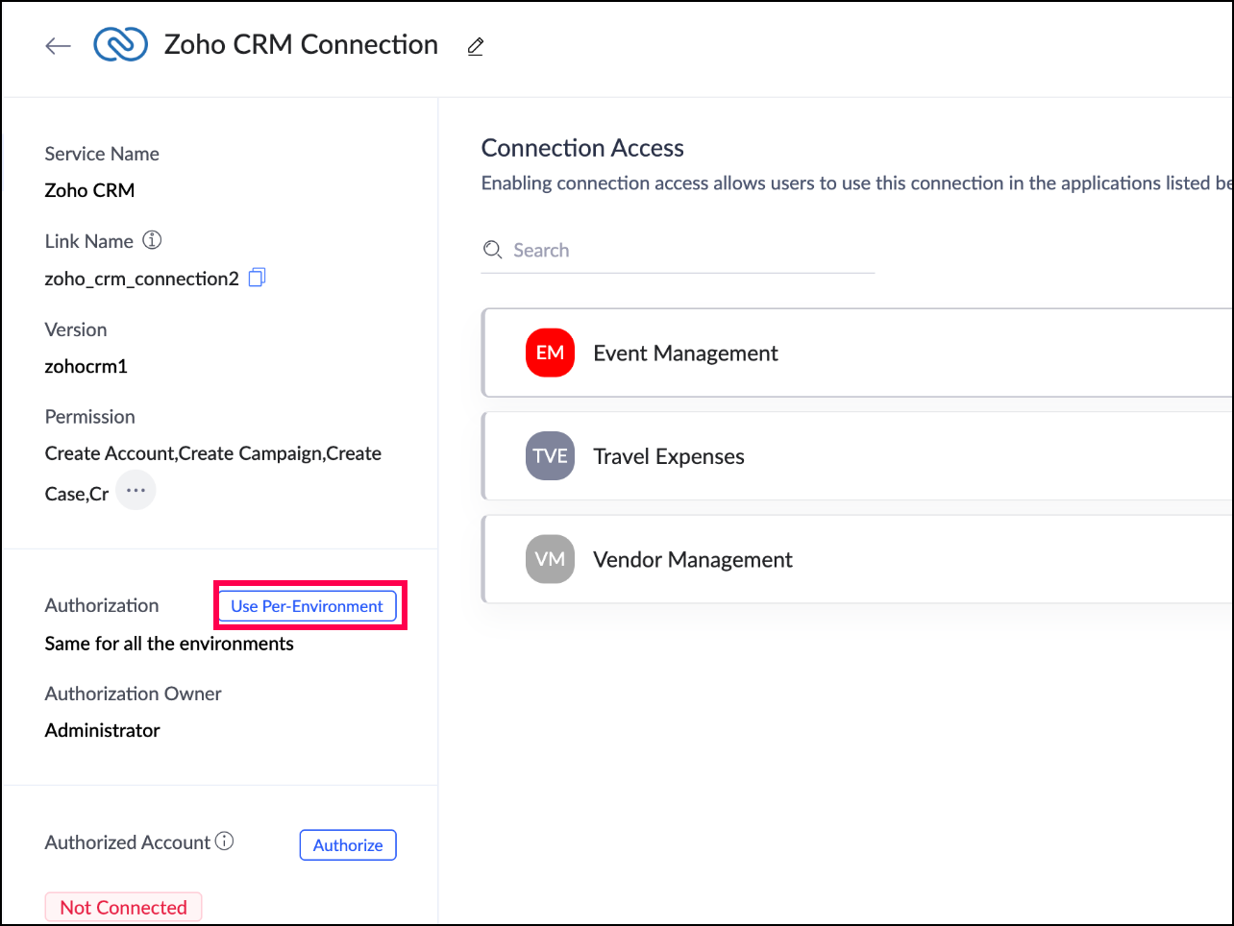Copy the link name zoho_crm_connection2
This screenshot has width=1234, height=926.
257,278
